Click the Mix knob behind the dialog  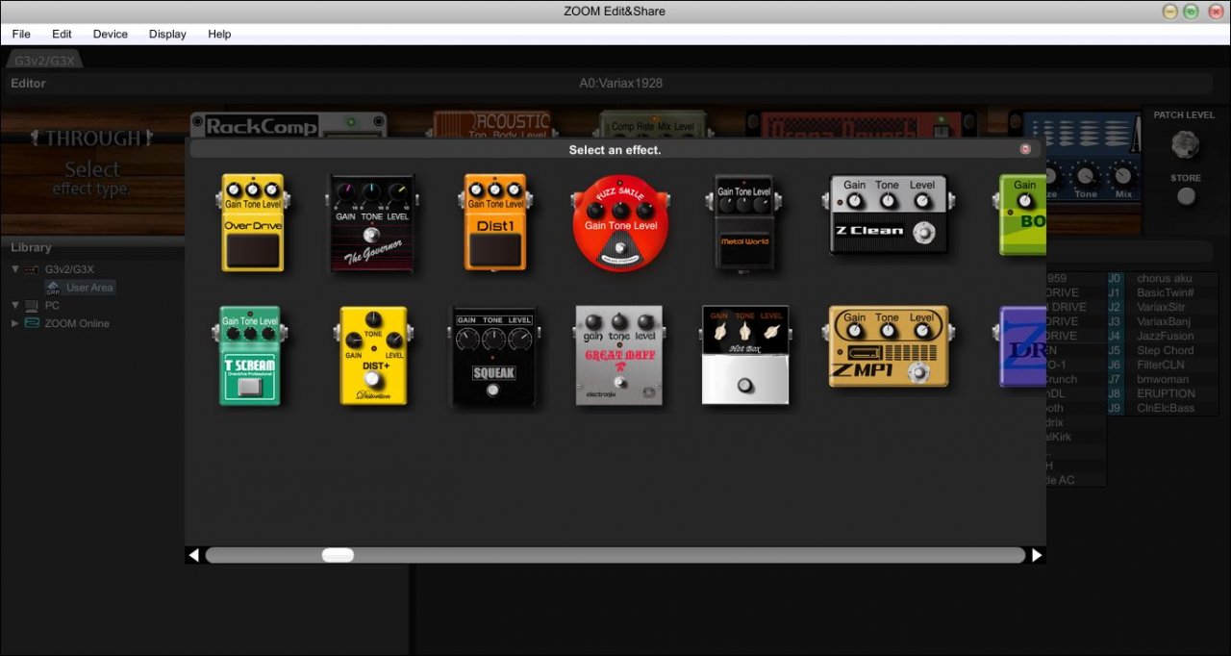click(1123, 175)
